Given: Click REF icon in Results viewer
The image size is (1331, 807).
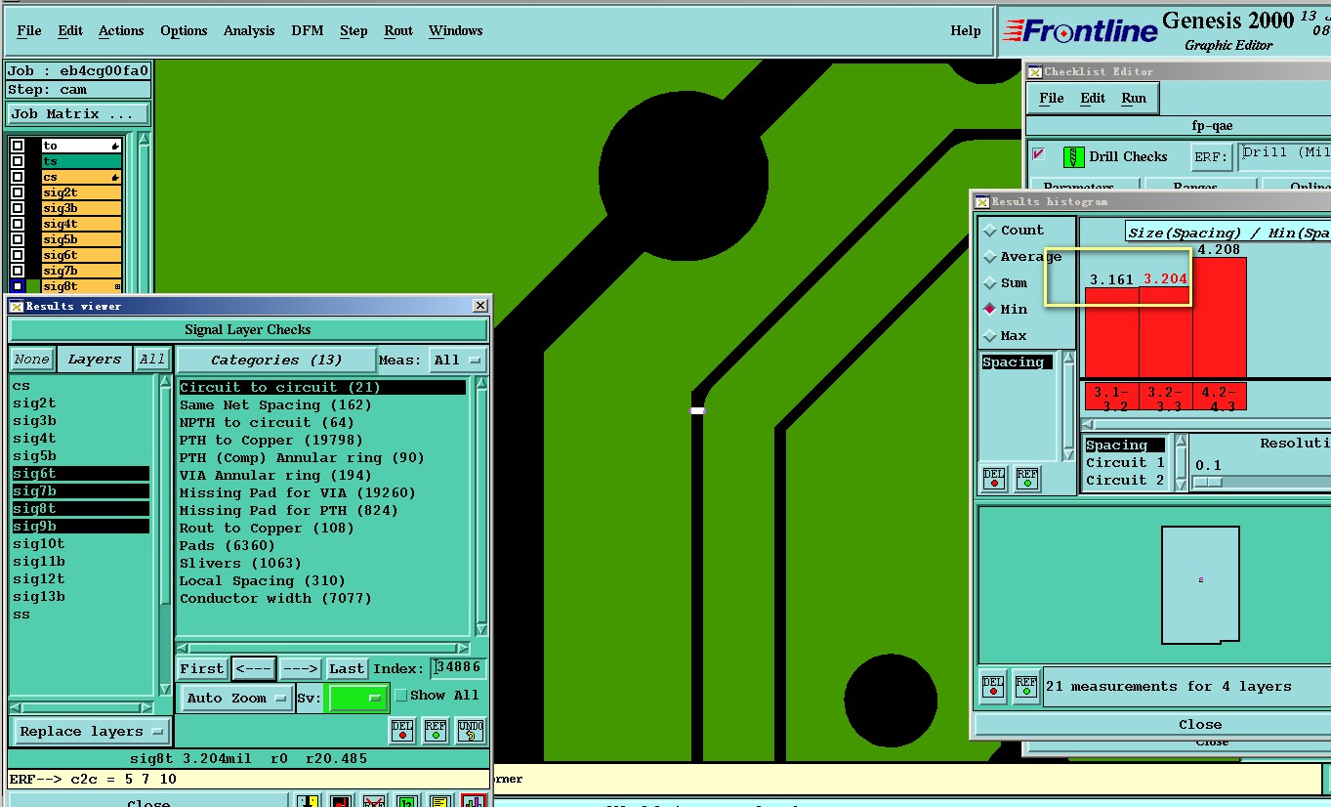Looking at the screenshot, I should click(x=436, y=731).
